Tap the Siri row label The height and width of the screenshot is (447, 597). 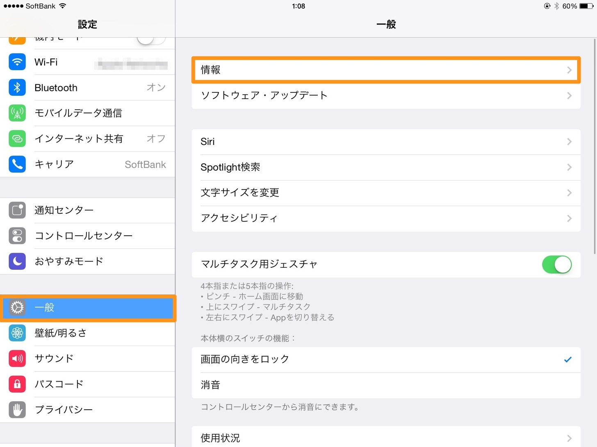207,142
